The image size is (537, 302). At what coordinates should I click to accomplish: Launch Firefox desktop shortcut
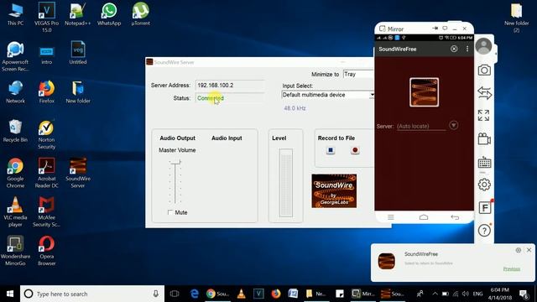[47, 92]
